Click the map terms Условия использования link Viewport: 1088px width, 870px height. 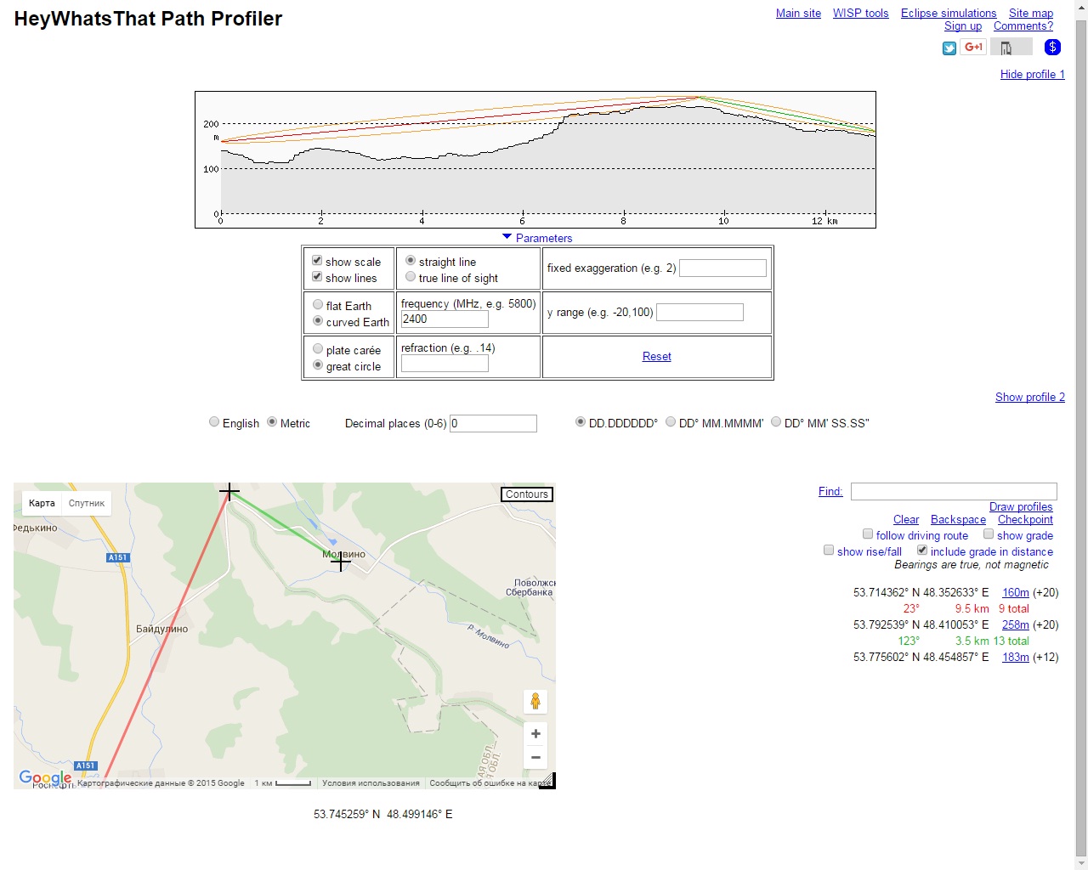[x=371, y=783]
